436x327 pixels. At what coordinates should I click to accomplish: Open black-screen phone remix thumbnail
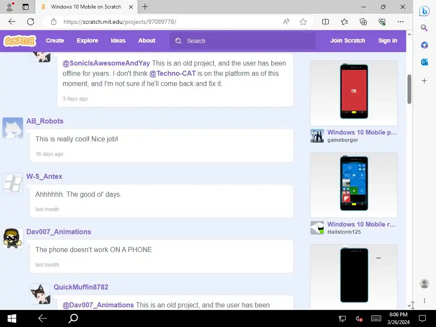point(354,277)
